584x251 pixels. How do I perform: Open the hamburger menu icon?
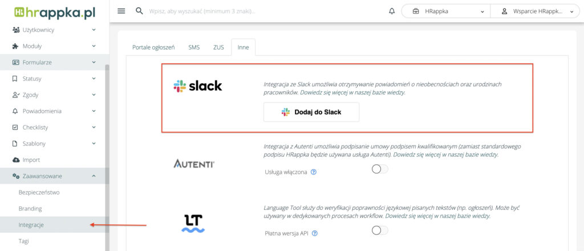121,11
